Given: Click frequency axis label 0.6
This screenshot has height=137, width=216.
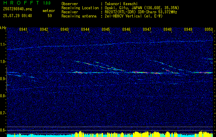Looking at the screenshot, I should 3,130.
